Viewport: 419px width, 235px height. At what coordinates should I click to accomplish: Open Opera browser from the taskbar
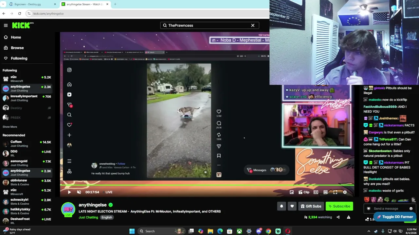pos(288,231)
